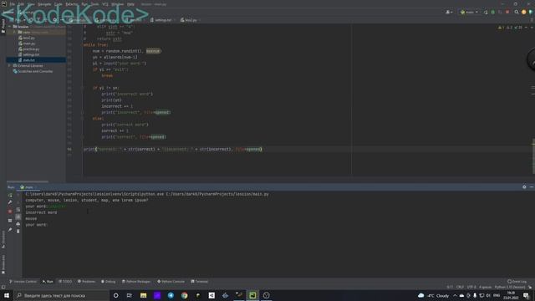The width and height of the screenshot is (535, 301).
Task: Switch to the test.py editor tab
Action: tap(189, 20)
